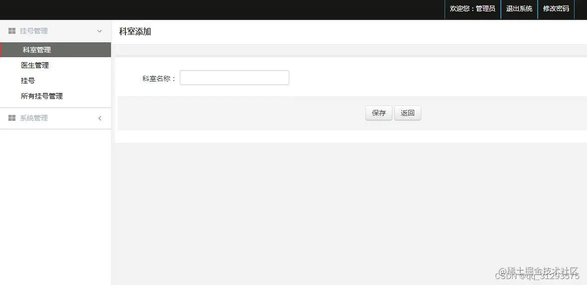Screen dimensions: 587x285
Task: Open the 系统管理 sidebar group label
Action: click(x=34, y=118)
